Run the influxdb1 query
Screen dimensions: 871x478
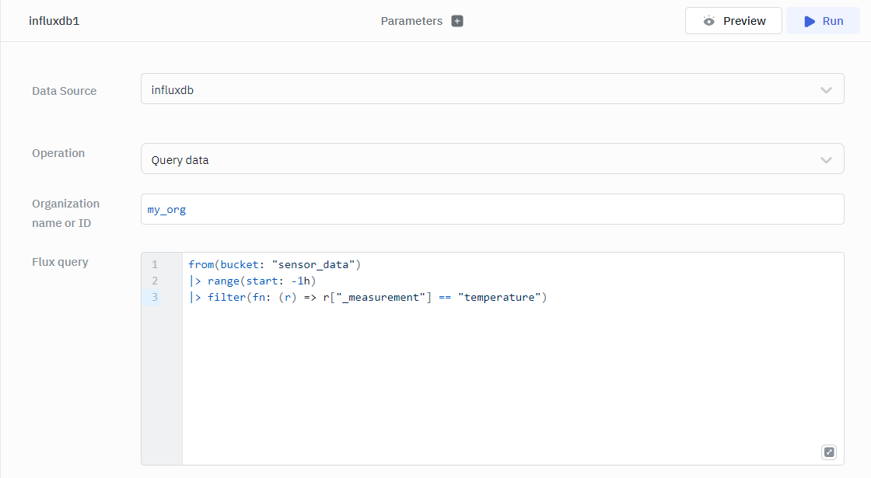tap(823, 21)
